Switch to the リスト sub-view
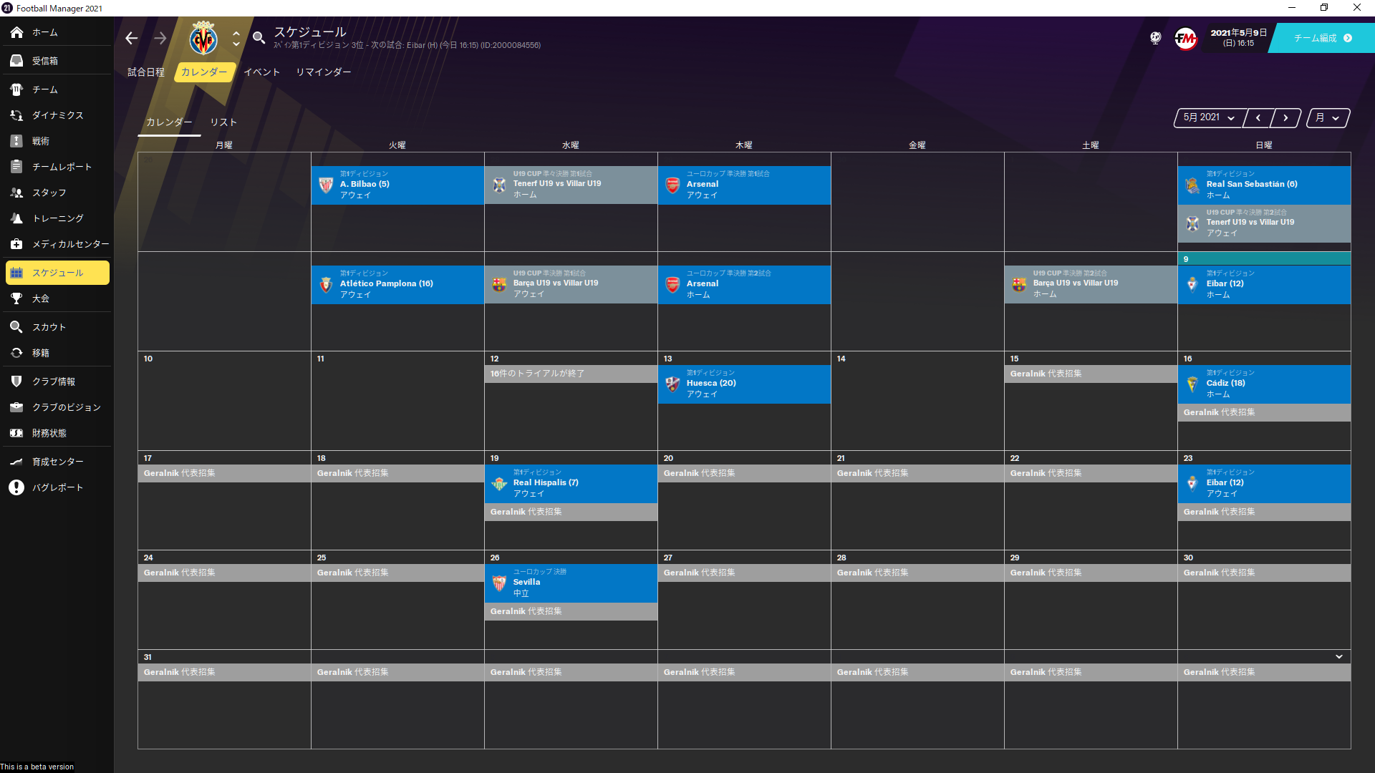1375x773 pixels. pyautogui.click(x=223, y=122)
